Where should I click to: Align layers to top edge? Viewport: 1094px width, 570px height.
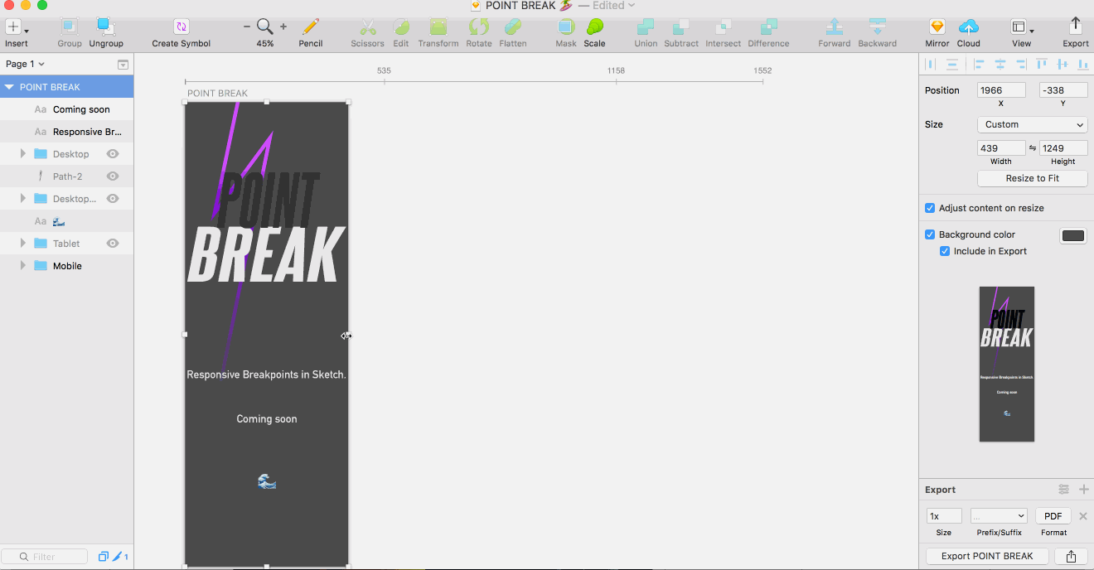tap(1042, 64)
